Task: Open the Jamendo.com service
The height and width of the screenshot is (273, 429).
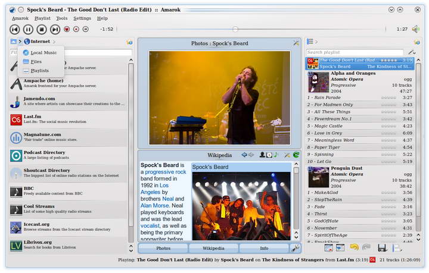Action: 69,101
